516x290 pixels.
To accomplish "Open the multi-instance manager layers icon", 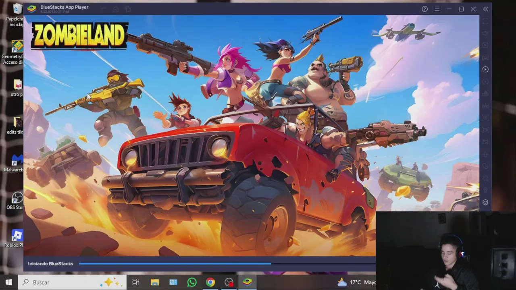I will (485, 202).
